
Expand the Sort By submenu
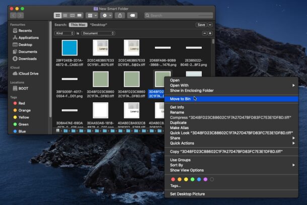pyautogui.click(x=232, y=165)
